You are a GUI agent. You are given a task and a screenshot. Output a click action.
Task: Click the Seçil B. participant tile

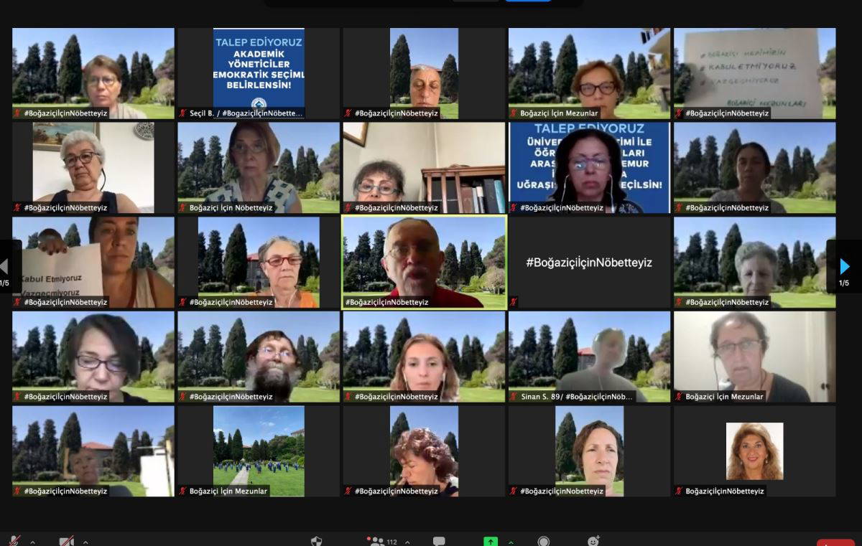point(259,73)
